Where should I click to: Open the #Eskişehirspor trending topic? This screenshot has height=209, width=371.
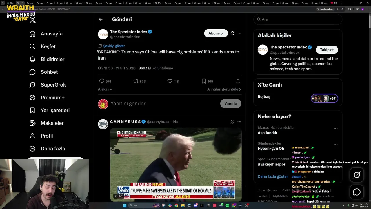272,164
